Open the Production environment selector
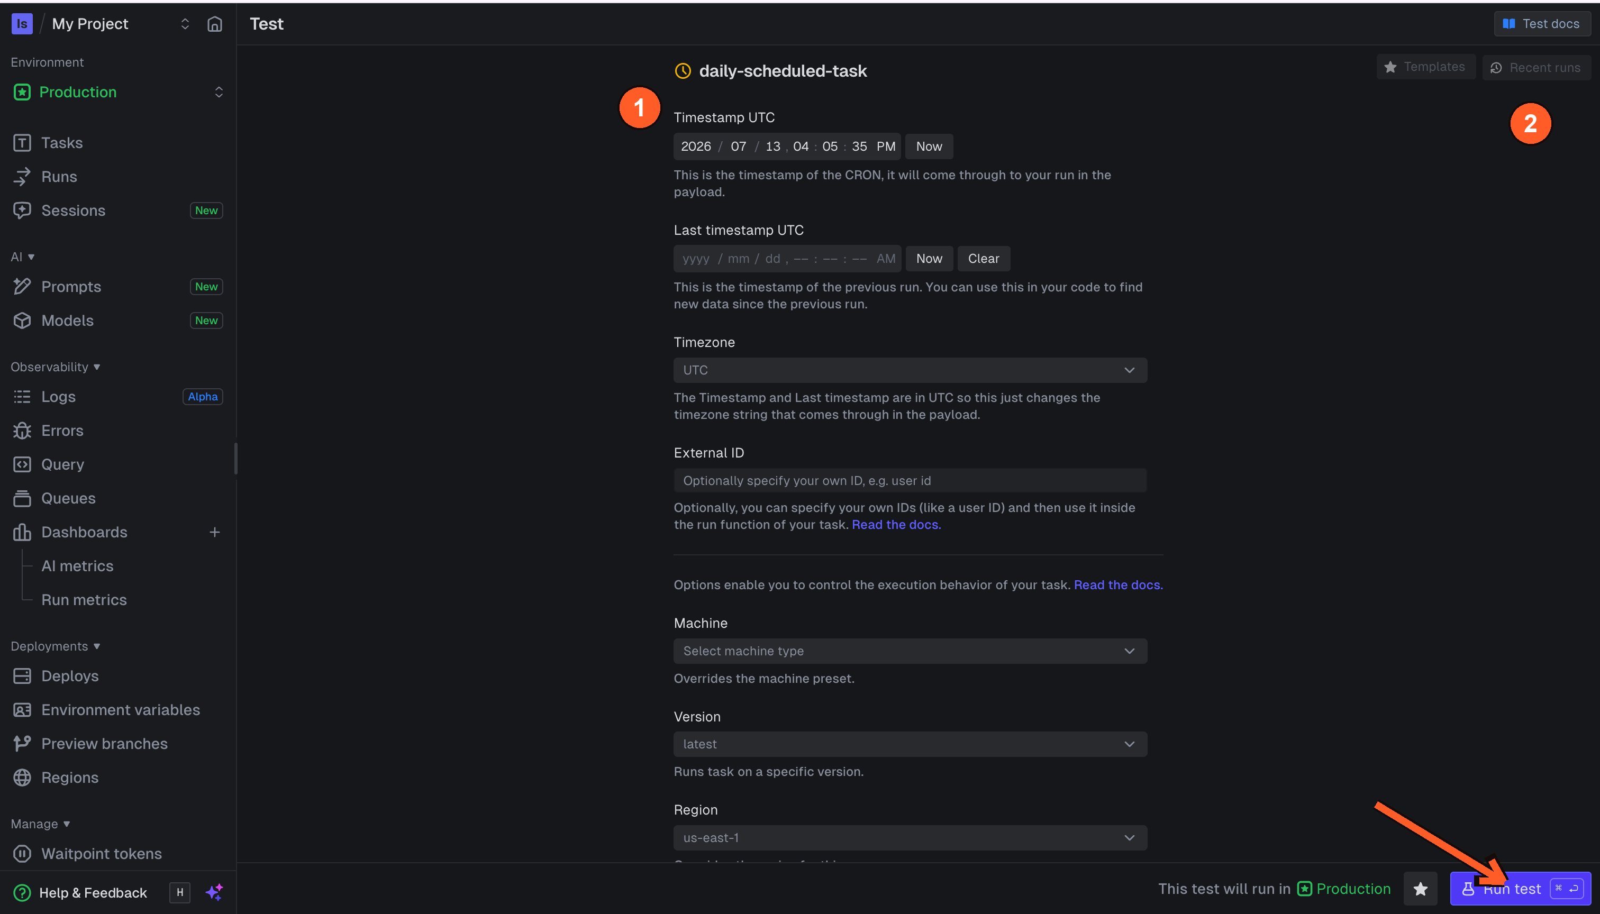This screenshot has height=914, width=1600. (117, 92)
